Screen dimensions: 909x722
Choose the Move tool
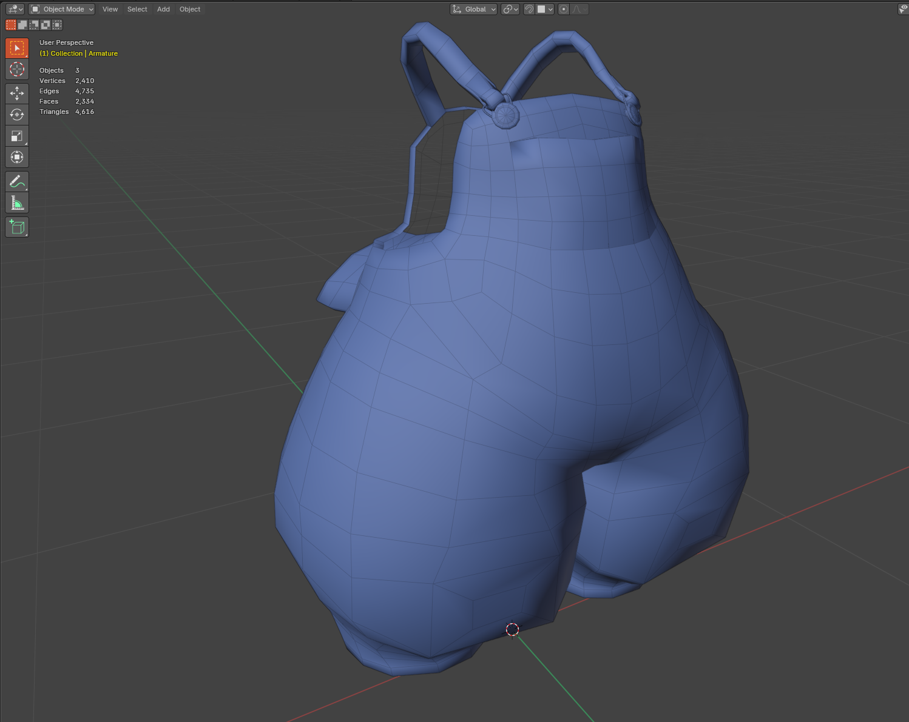17,93
